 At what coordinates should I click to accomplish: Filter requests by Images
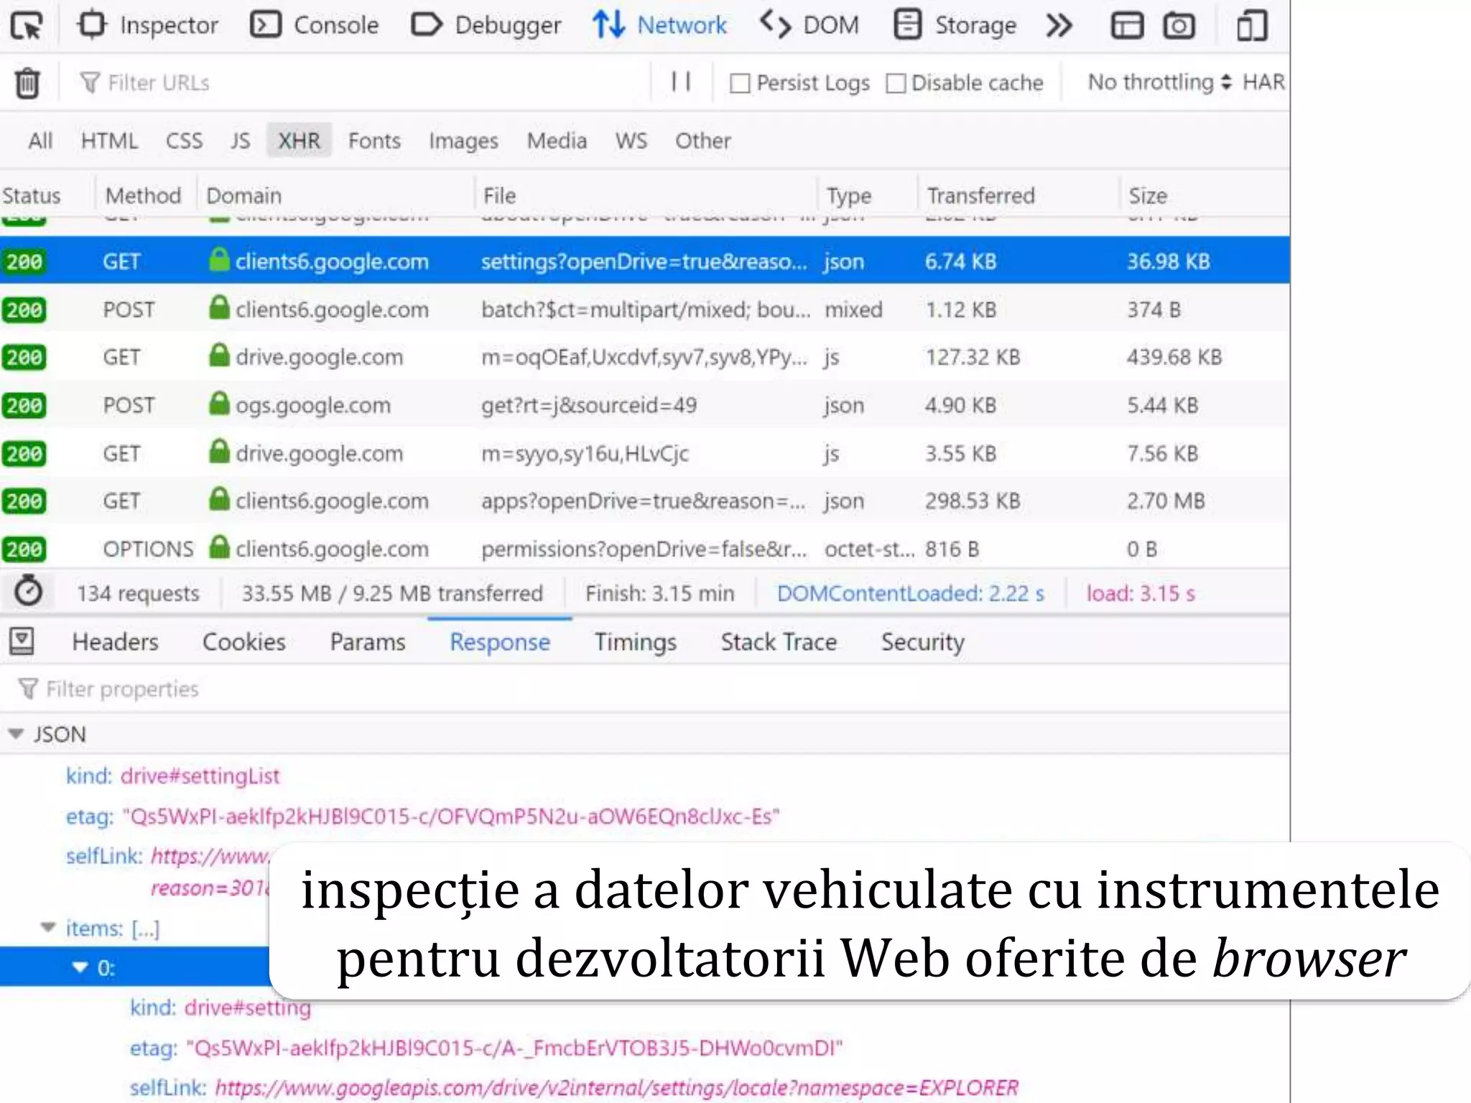coord(463,141)
